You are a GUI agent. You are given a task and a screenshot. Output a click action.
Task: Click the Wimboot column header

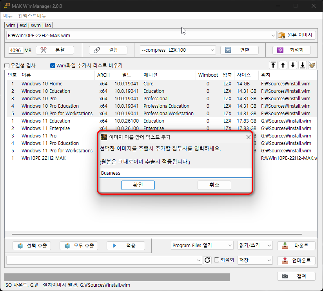pos(208,75)
